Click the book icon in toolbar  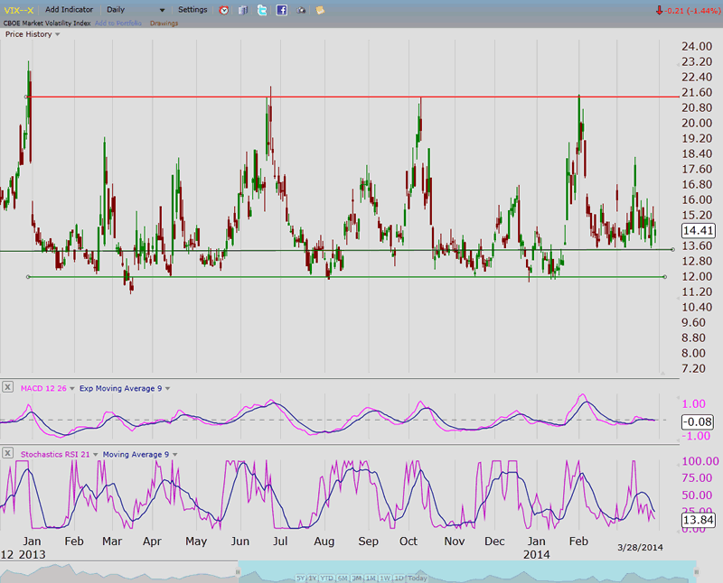click(243, 10)
